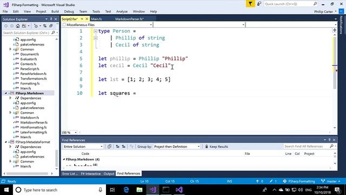Click the Pending Changes Filter clock icon
This screenshot has height=195, width=346.
point(36,26)
